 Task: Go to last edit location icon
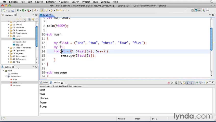pos(57,10)
